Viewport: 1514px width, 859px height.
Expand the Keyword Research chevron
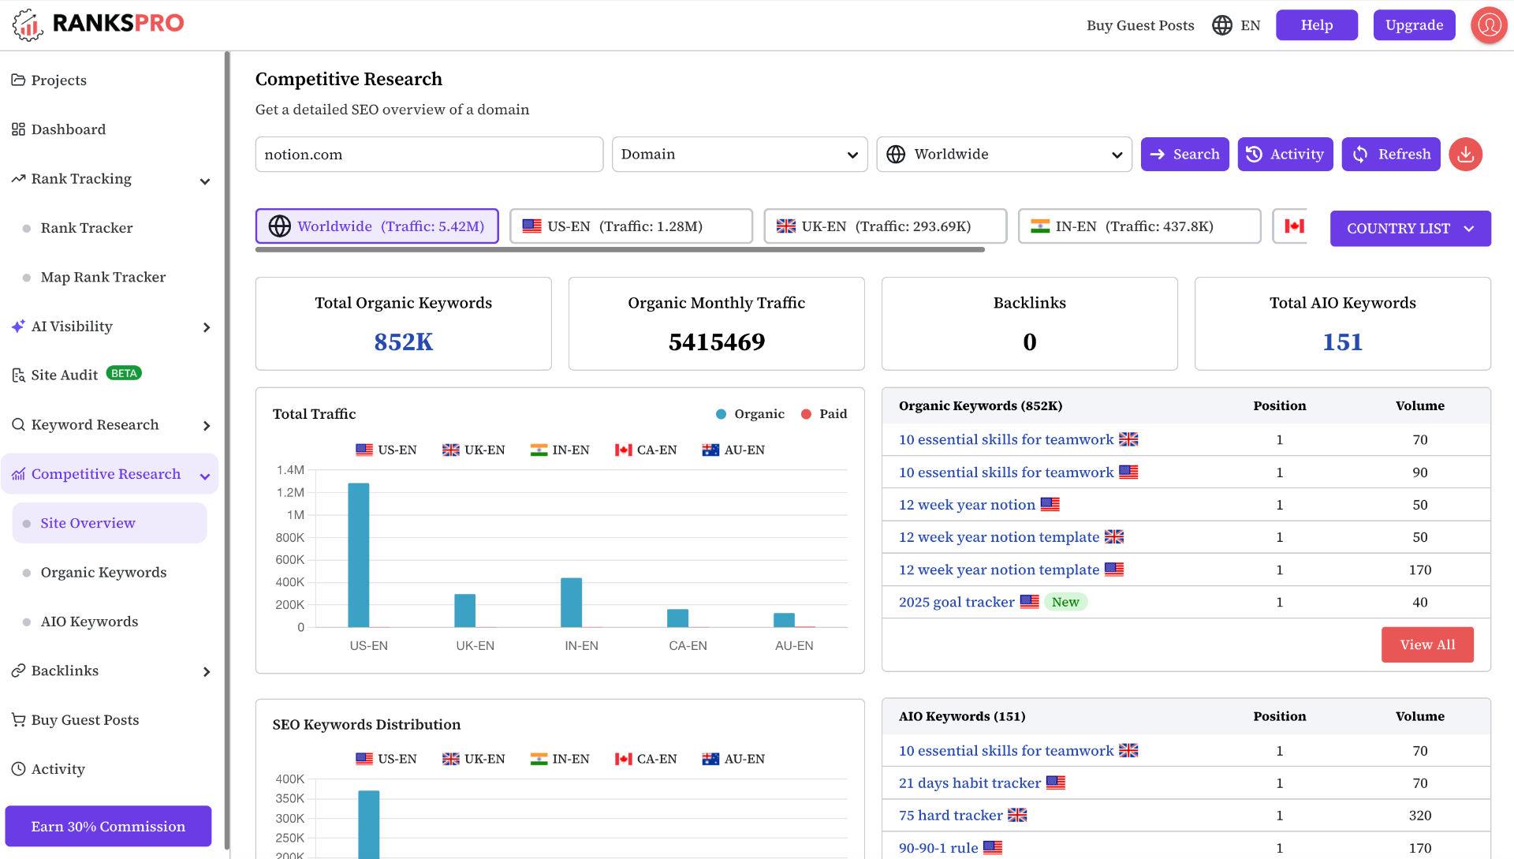pyautogui.click(x=207, y=426)
